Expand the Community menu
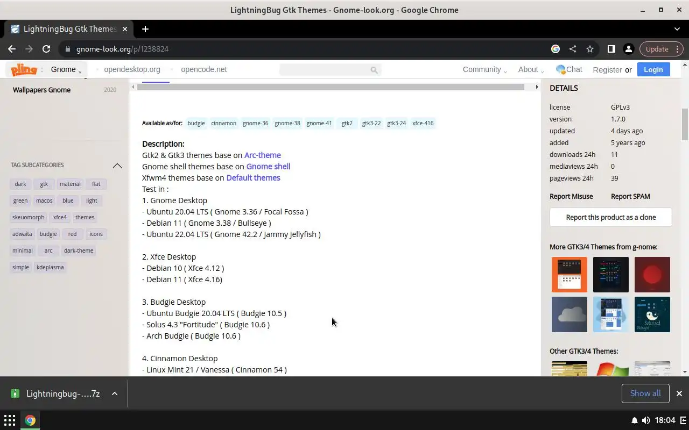689x430 pixels. point(484,69)
